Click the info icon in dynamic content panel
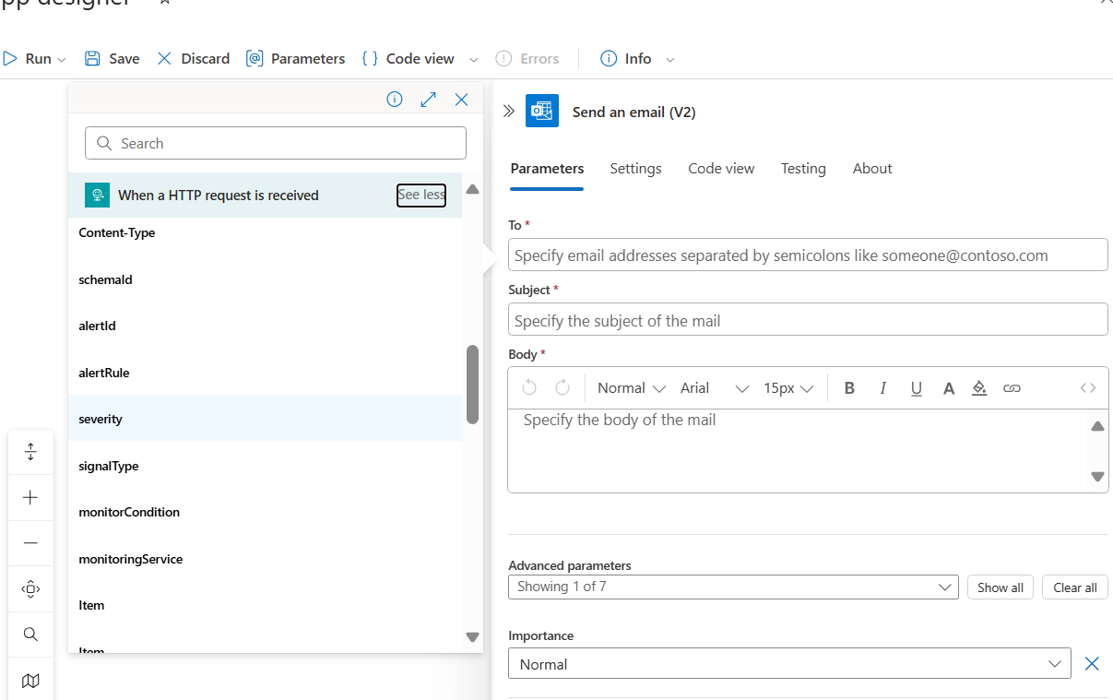The image size is (1113, 700). 395,100
